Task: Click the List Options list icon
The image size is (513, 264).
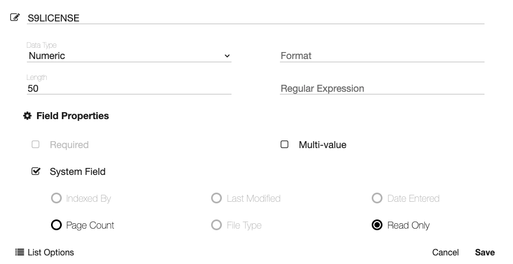Action: click(x=19, y=252)
